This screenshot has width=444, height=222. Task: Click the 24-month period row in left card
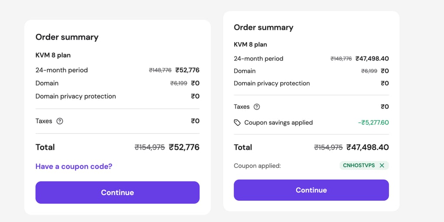(x=118, y=70)
